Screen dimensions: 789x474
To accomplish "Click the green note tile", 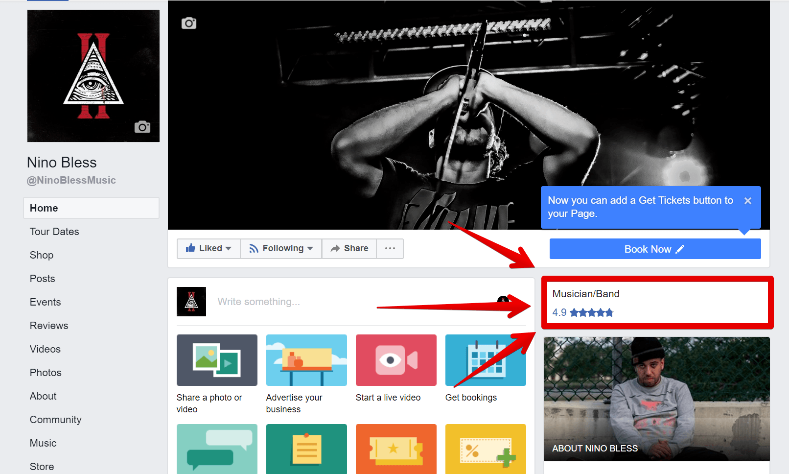I will [x=306, y=449].
